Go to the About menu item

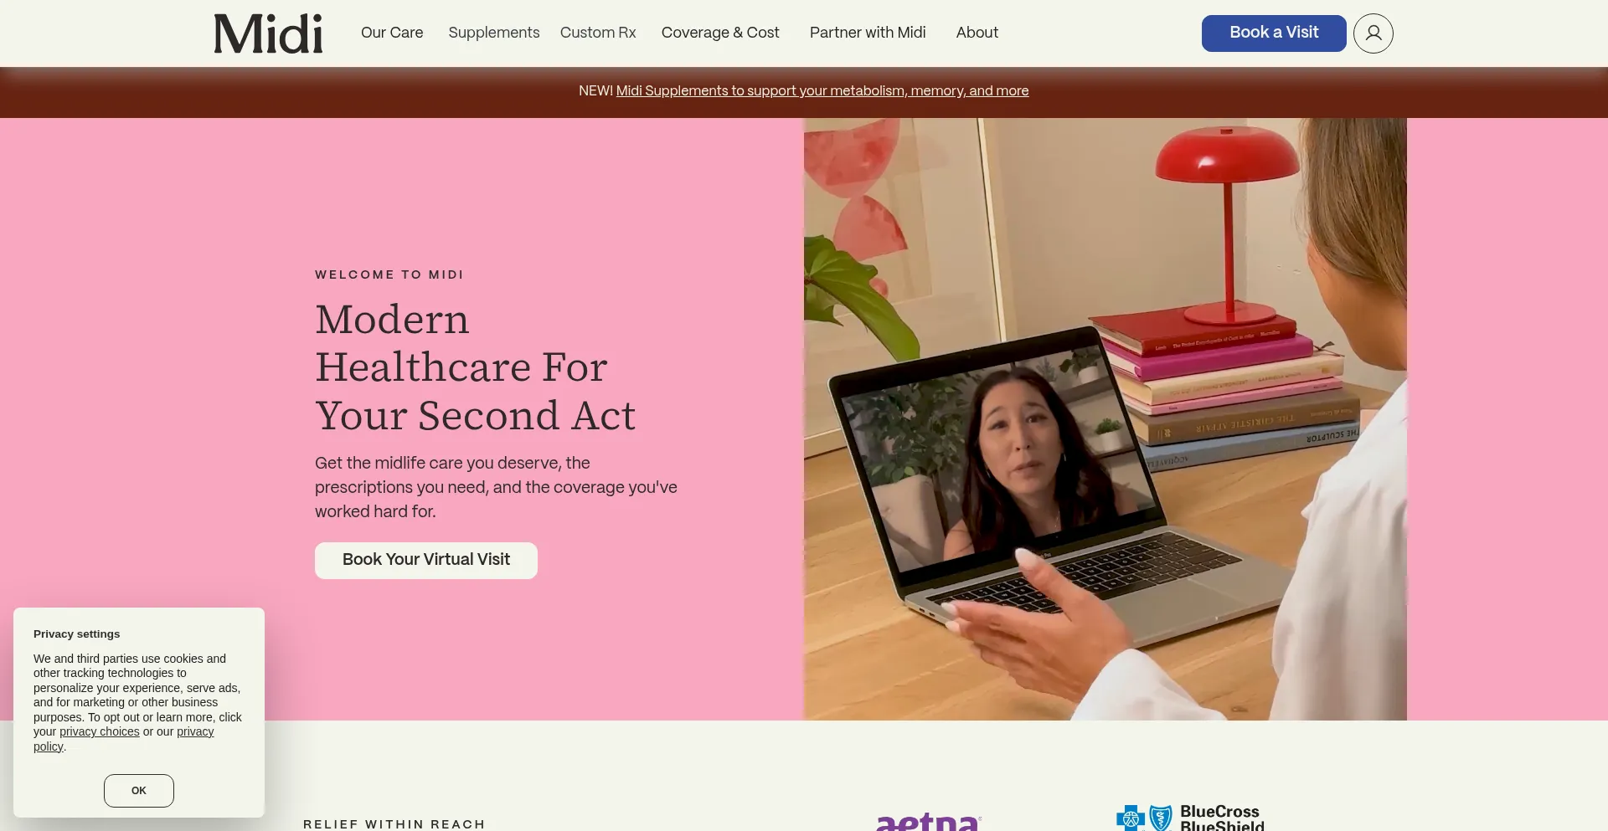[x=977, y=33]
